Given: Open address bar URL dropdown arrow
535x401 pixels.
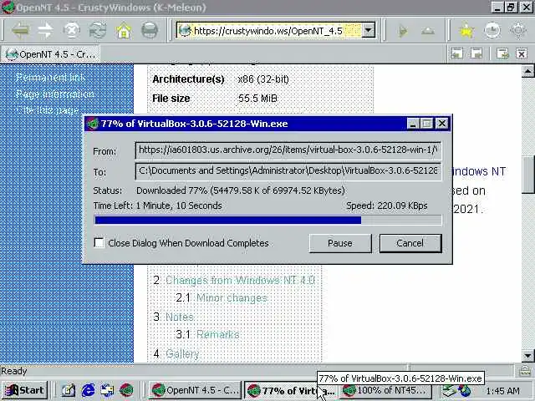Looking at the screenshot, I should [368, 31].
